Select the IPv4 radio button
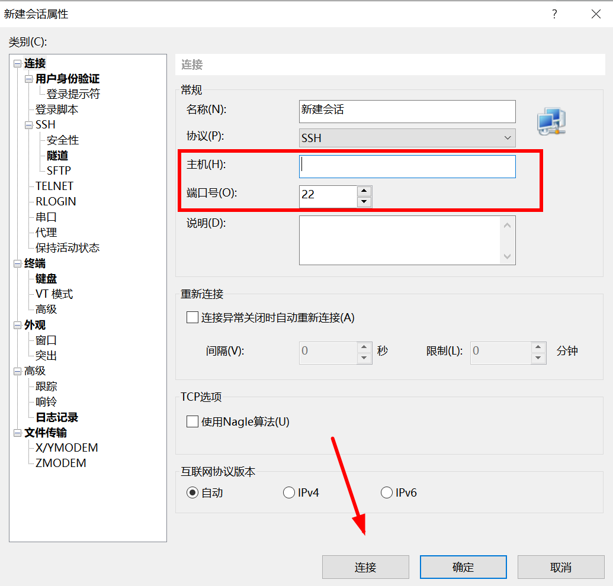613x586 pixels. pos(289,492)
